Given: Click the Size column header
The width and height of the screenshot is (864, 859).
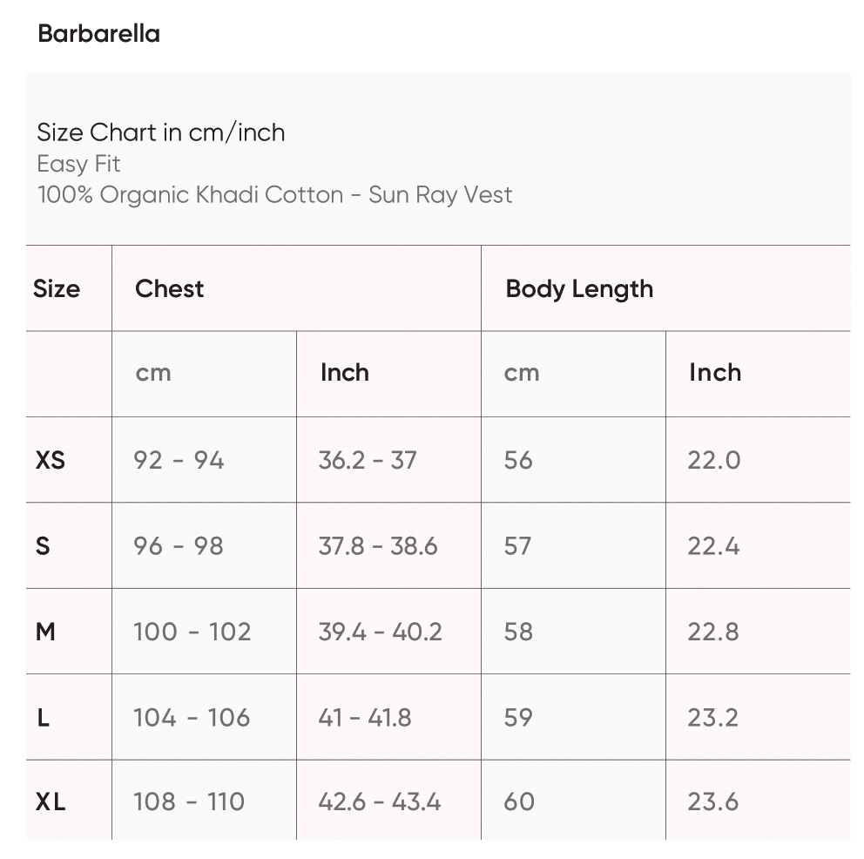Looking at the screenshot, I should tap(57, 288).
